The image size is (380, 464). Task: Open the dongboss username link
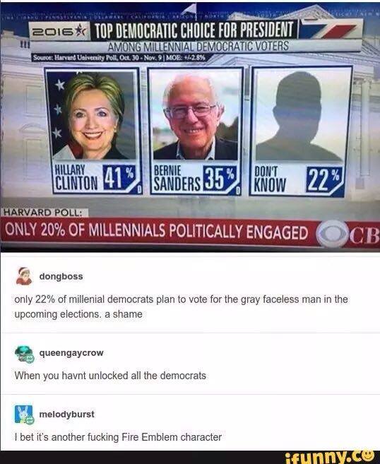(x=61, y=276)
